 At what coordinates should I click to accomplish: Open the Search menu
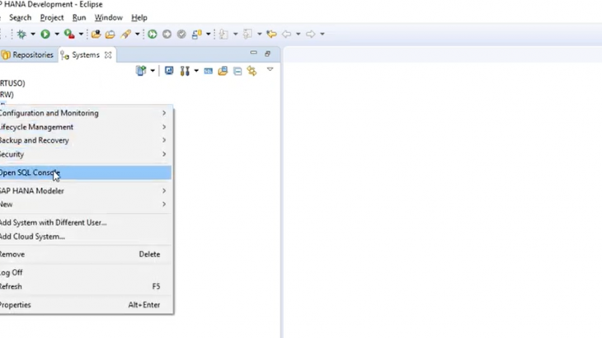pyautogui.click(x=21, y=17)
